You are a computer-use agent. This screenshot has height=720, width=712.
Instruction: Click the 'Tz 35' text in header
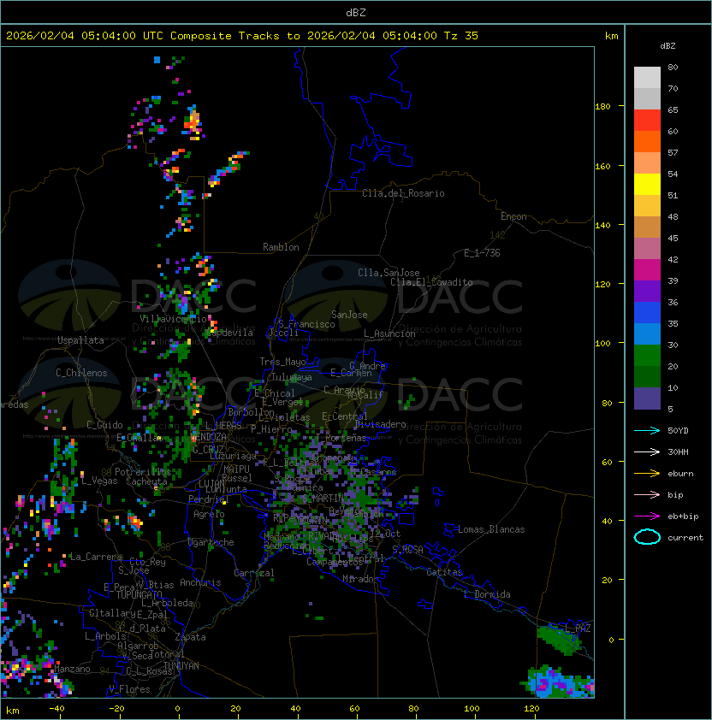[x=461, y=36]
